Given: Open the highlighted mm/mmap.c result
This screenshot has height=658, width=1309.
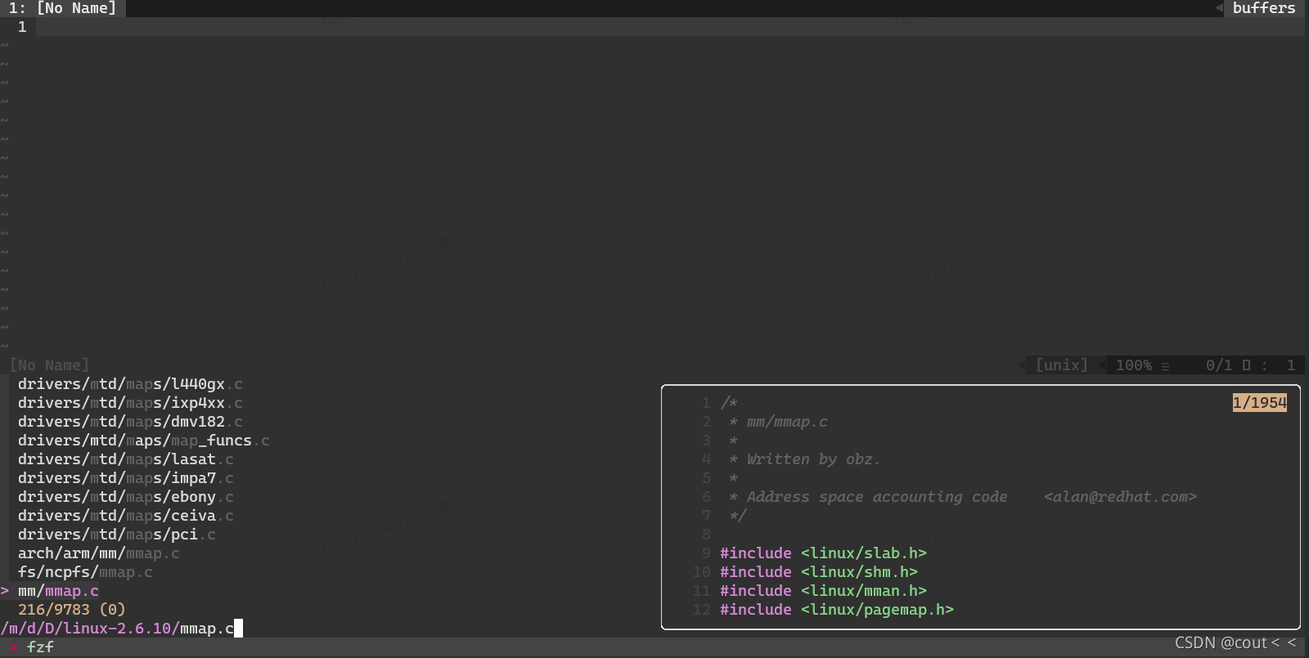Looking at the screenshot, I should (x=58, y=591).
